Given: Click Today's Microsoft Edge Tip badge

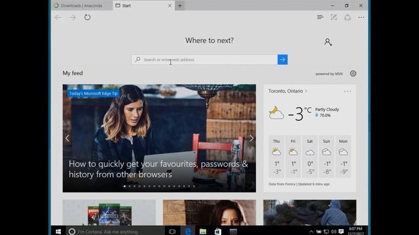Looking at the screenshot, I should [93, 93].
